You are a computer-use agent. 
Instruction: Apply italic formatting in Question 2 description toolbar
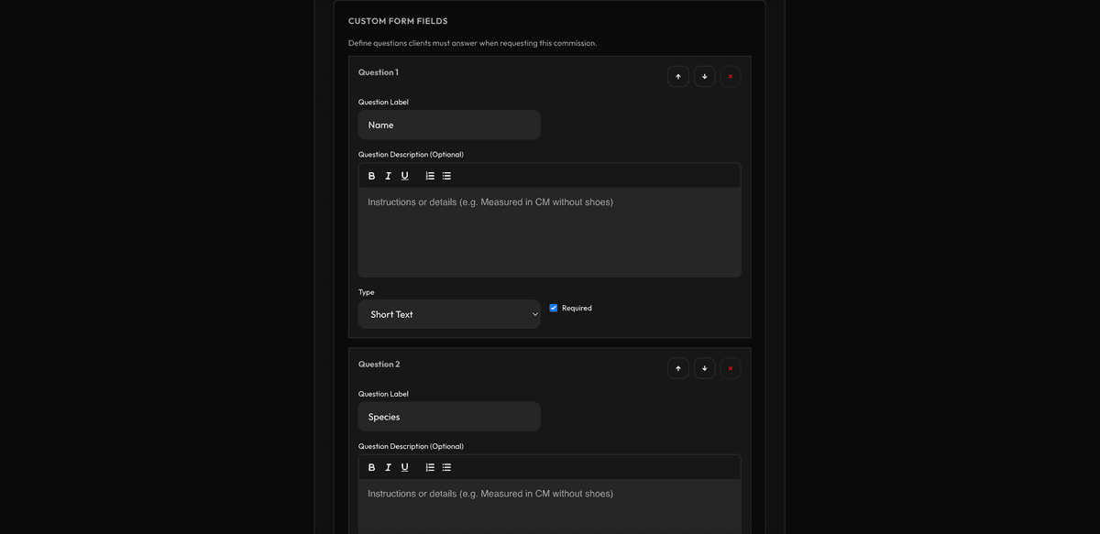pyautogui.click(x=388, y=466)
